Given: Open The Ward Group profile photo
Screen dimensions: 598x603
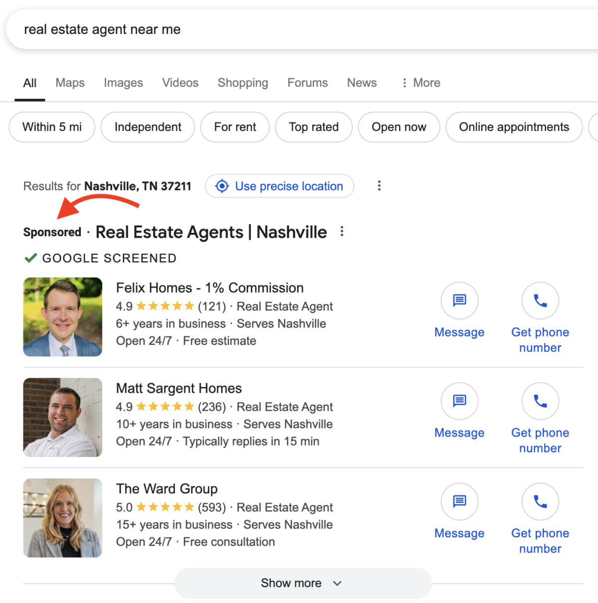Looking at the screenshot, I should click(x=63, y=518).
